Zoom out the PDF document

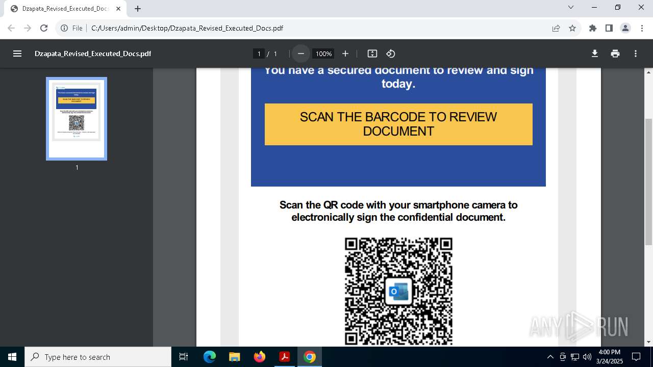point(301,54)
